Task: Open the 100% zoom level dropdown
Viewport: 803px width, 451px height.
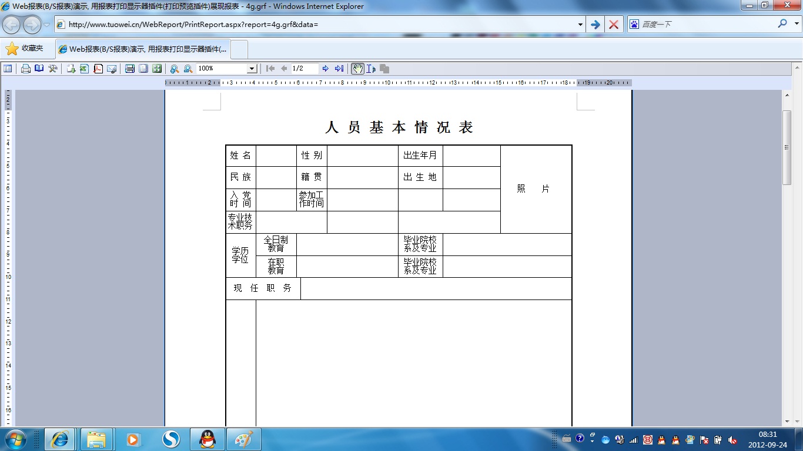Action: (x=252, y=69)
